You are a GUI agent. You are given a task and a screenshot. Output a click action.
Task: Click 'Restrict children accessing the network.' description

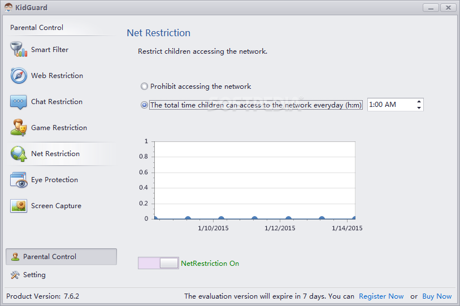[202, 51]
